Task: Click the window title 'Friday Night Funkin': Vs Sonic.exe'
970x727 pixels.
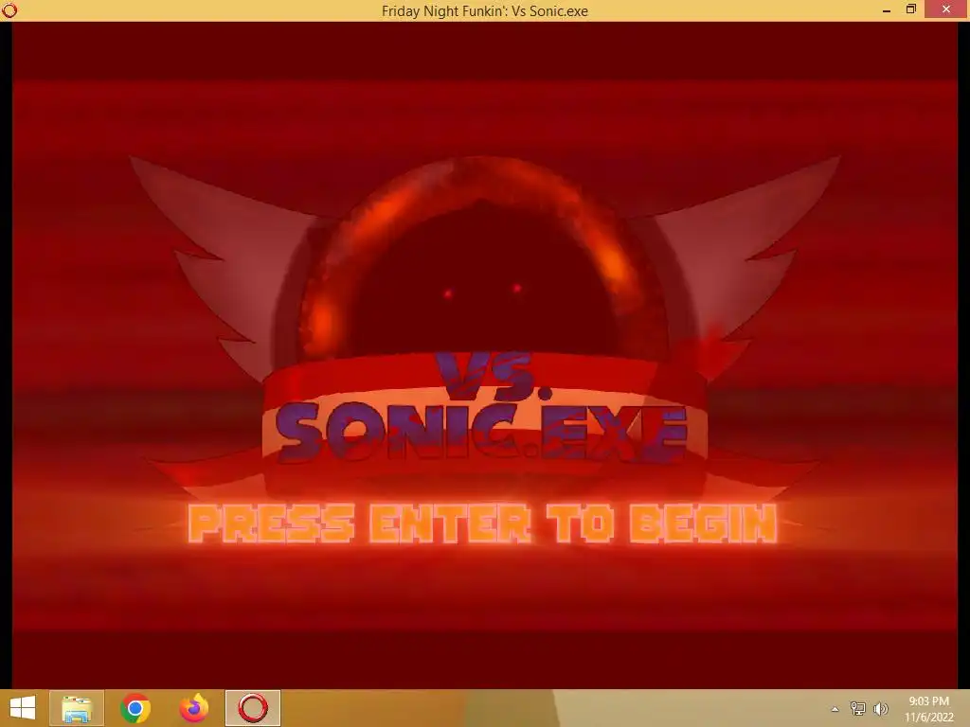Action: [x=484, y=10]
